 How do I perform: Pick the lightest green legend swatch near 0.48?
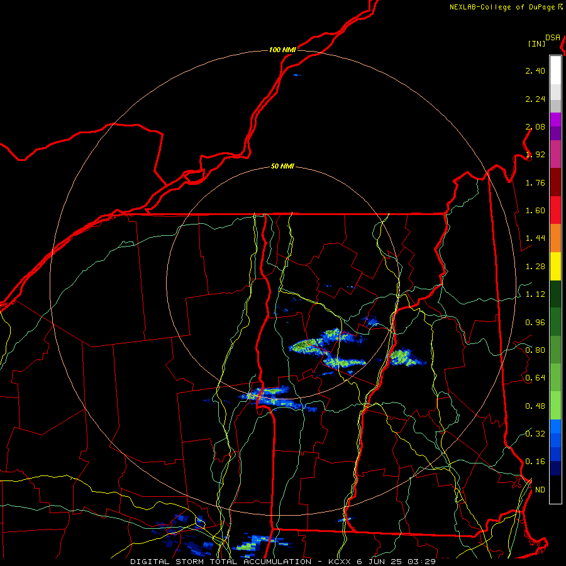tap(555, 406)
